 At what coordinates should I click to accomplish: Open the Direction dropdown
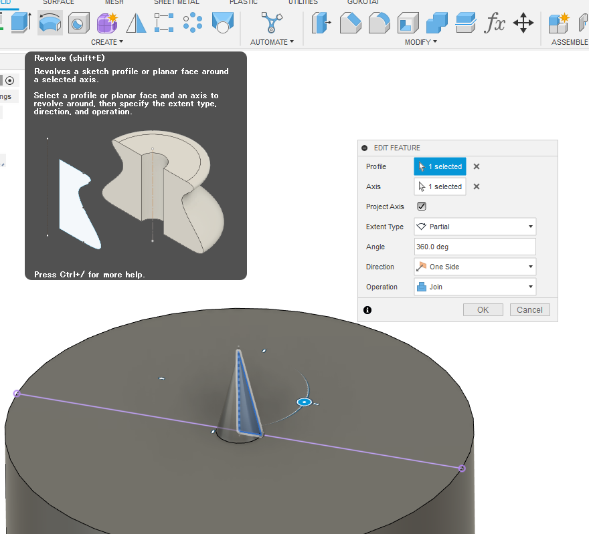point(475,267)
